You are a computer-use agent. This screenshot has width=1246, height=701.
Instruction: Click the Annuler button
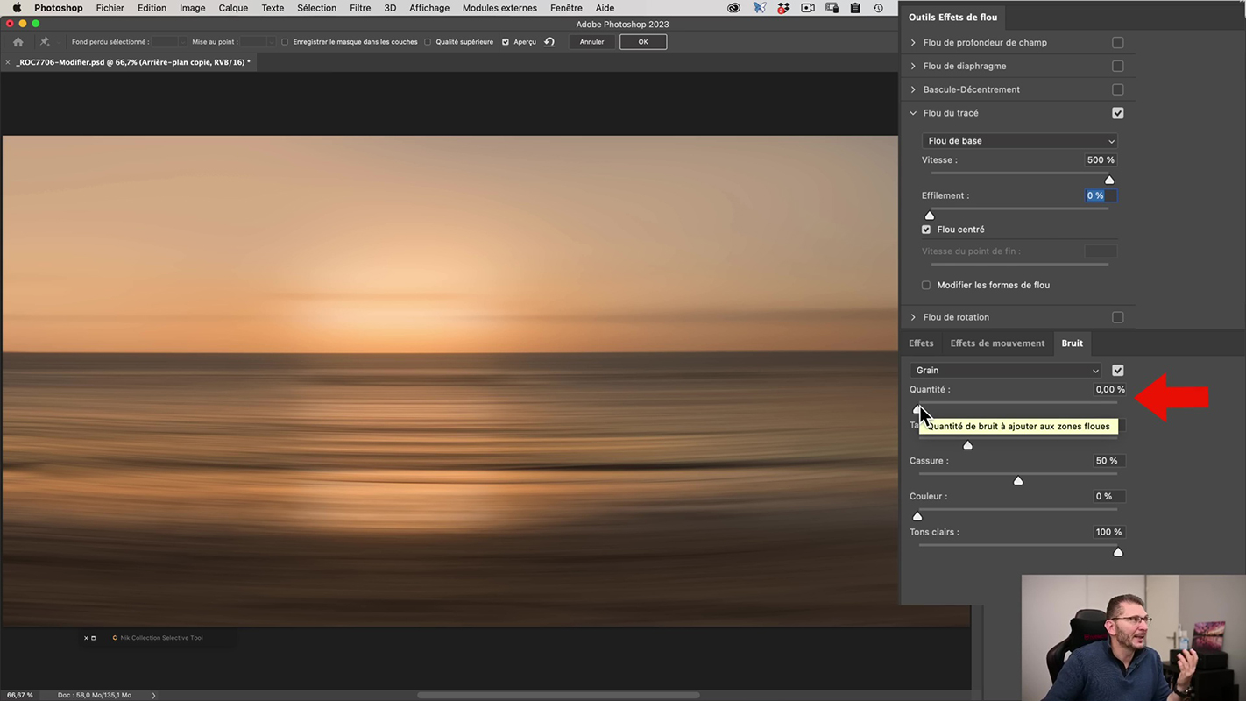click(591, 42)
